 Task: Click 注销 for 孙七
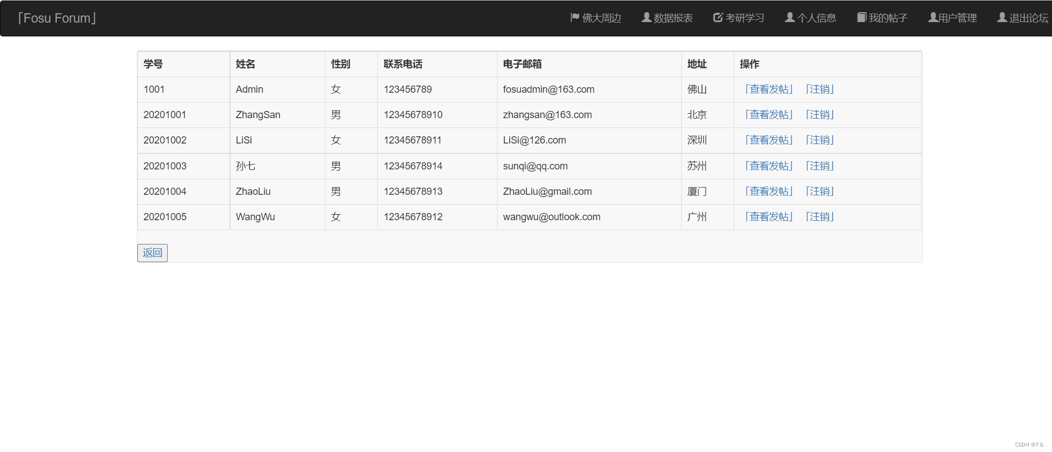click(820, 166)
